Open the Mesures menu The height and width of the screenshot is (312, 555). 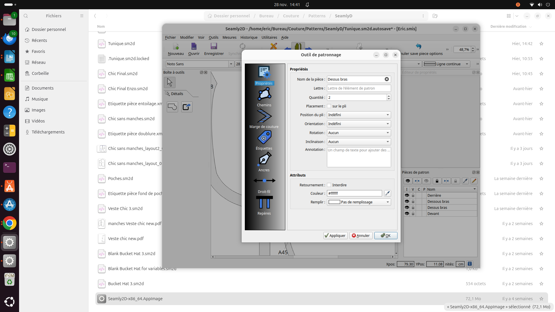[x=229, y=38]
